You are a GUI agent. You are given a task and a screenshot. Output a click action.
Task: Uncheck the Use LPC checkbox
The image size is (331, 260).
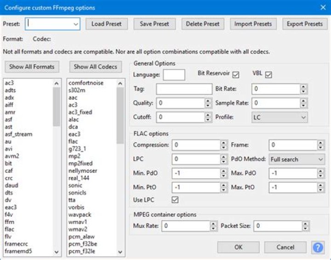click(175, 199)
